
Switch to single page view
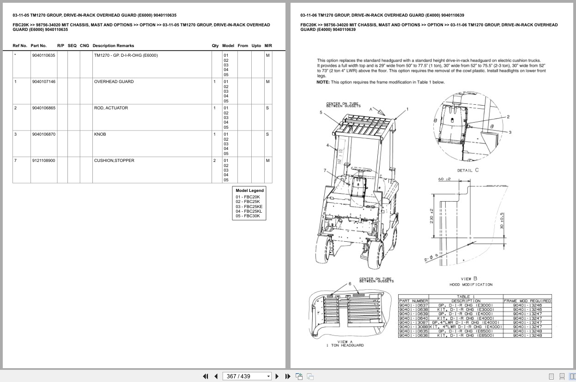click(x=552, y=376)
